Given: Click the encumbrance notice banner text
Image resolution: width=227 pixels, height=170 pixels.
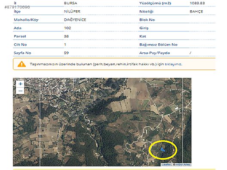Looking at the screenshot, I should [x=106, y=64].
